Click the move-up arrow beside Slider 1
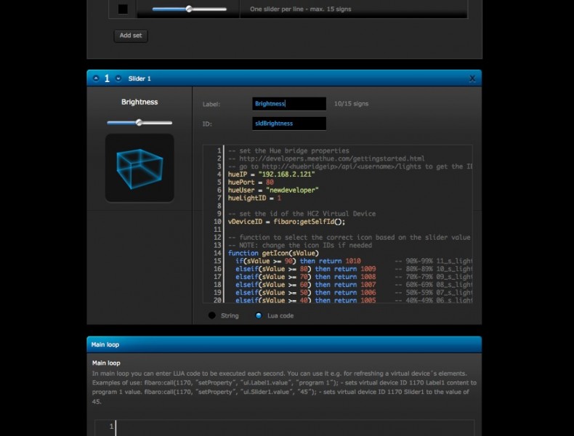 coord(97,78)
